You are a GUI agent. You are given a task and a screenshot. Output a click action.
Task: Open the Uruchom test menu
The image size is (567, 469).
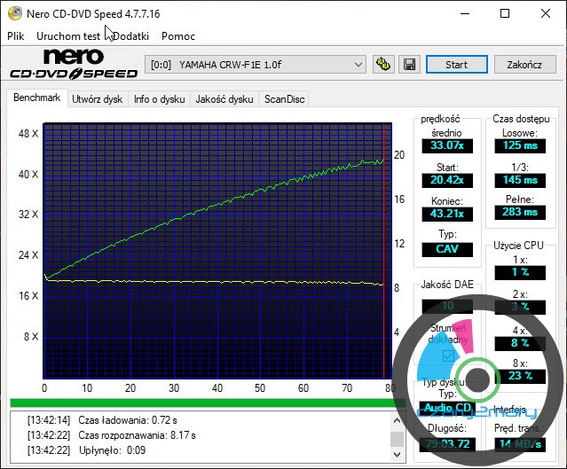(x=68, y=36)
